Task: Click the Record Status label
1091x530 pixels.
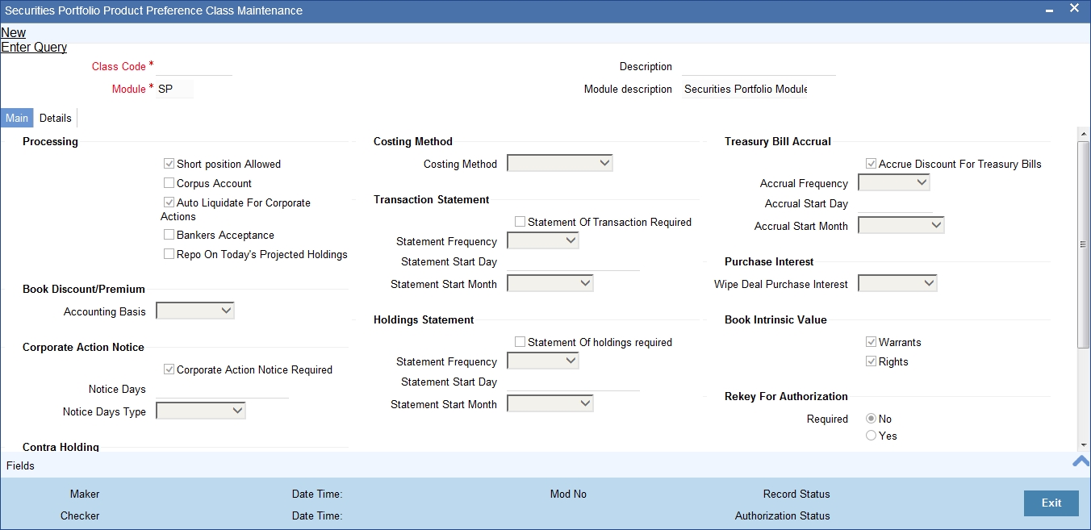Action: pos(796,494)
